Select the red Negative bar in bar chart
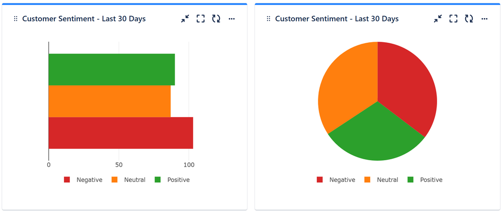The width and height of the screenshot is (502, 213). pos(121,133)
